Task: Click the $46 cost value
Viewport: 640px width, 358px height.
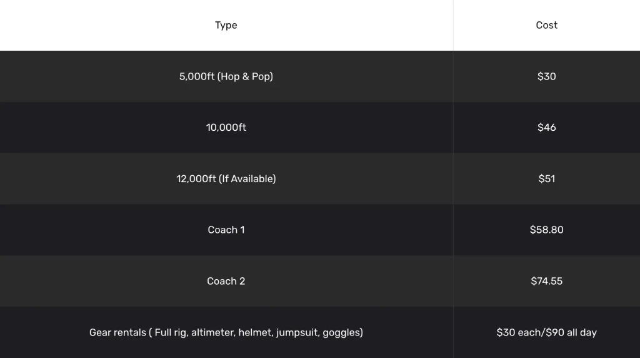Action: [546, 128]
